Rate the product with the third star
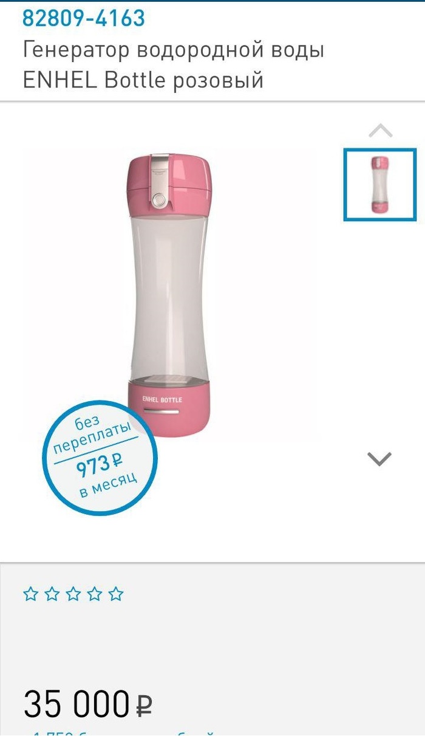425x736 pixels. [73, 594]
